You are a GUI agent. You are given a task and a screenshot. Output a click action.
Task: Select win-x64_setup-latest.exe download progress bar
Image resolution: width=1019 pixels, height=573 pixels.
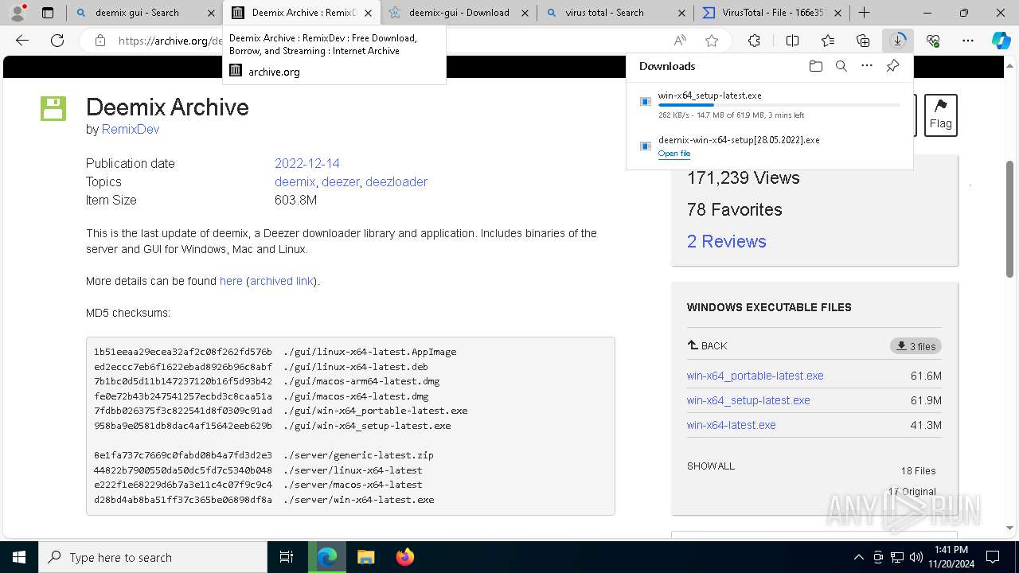779,105
